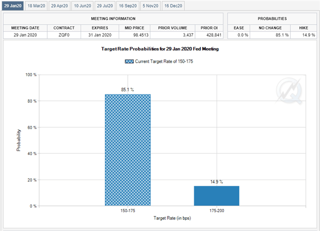Click the EXPIRES column header
The image size is (320, 231).
pyautogui.click(x=100, y=28)
